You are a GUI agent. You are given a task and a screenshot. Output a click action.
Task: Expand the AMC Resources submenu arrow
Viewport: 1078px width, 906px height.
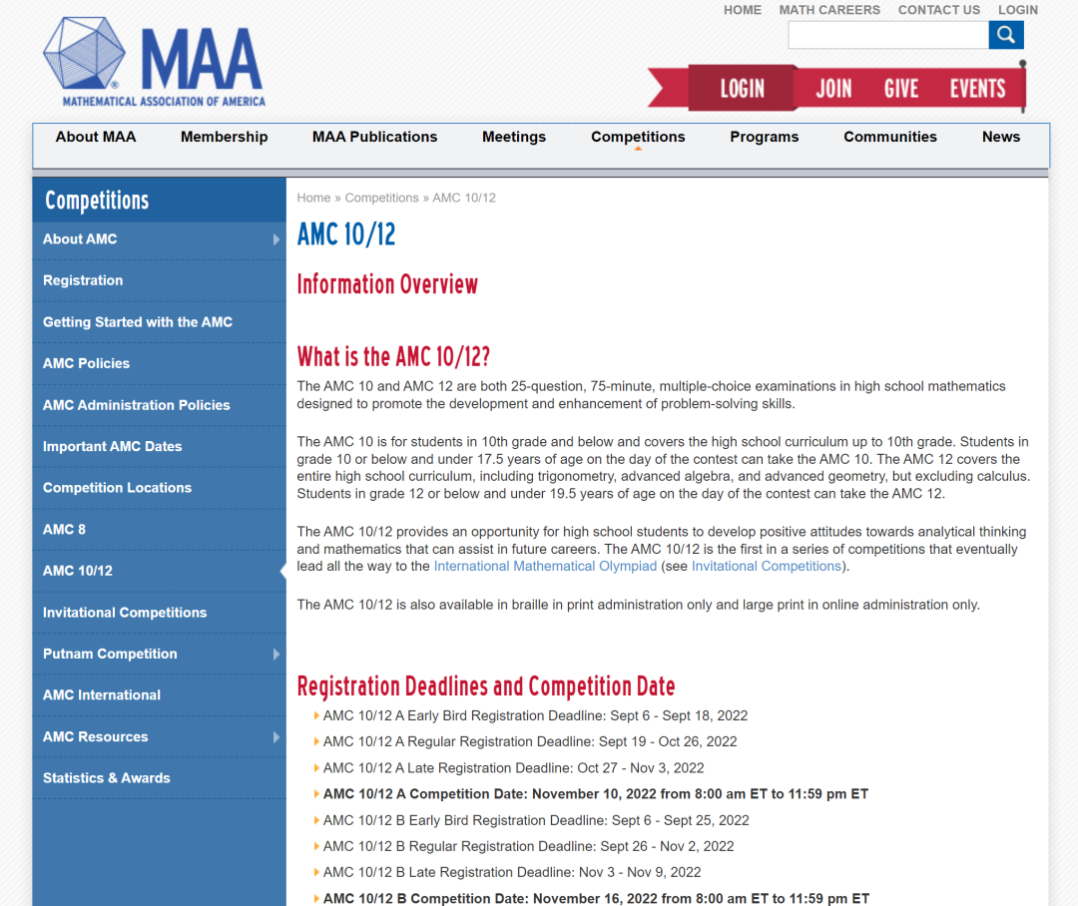point(275,737)
